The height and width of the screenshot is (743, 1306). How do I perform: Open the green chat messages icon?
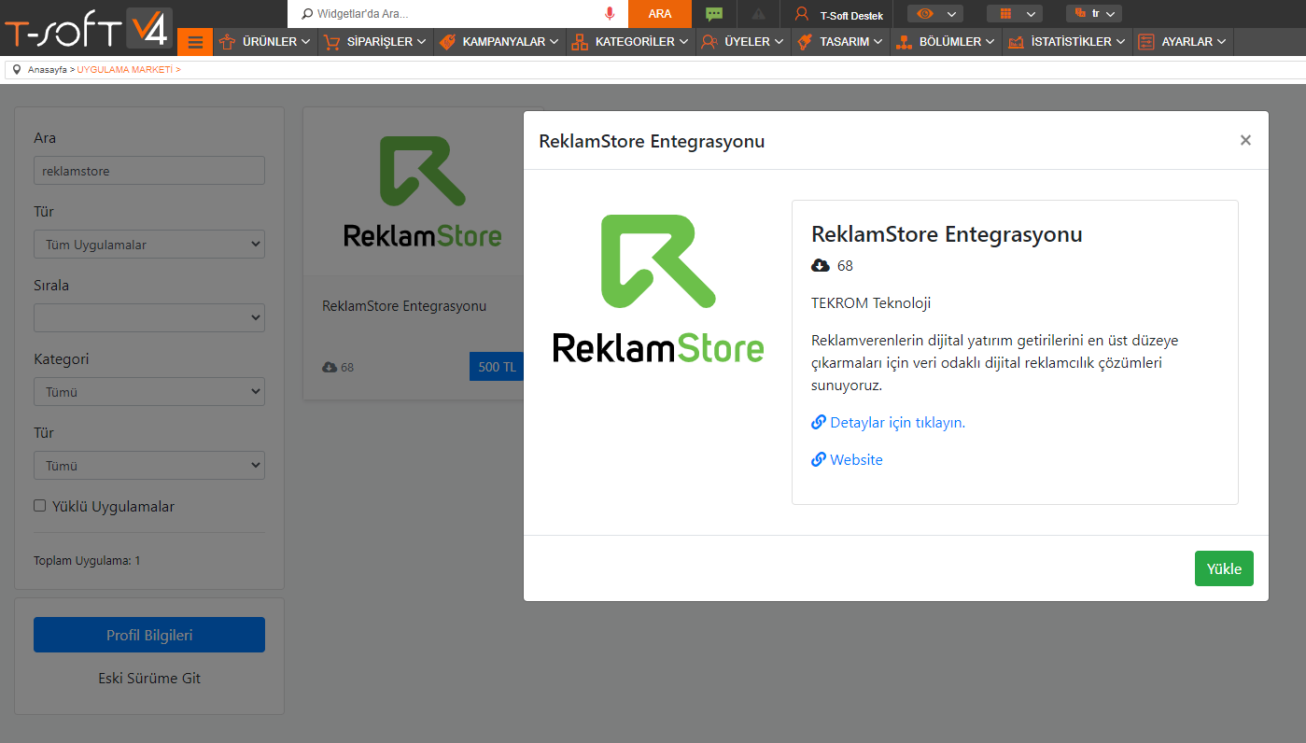coord(714,14)
